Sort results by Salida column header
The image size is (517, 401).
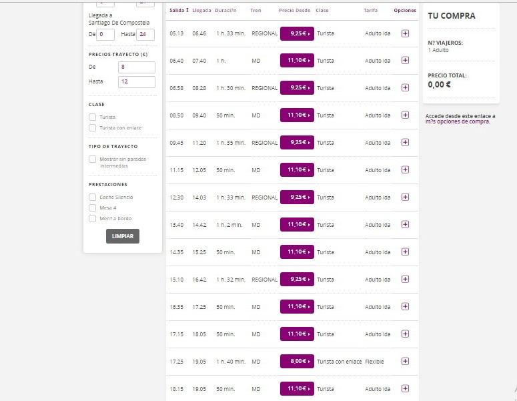[x=179, y=11]
